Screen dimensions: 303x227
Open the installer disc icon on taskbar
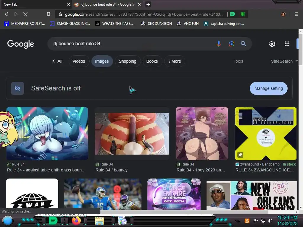tap(123, 220)
